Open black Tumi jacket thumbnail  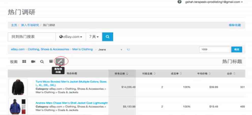(x=18, y=87)
